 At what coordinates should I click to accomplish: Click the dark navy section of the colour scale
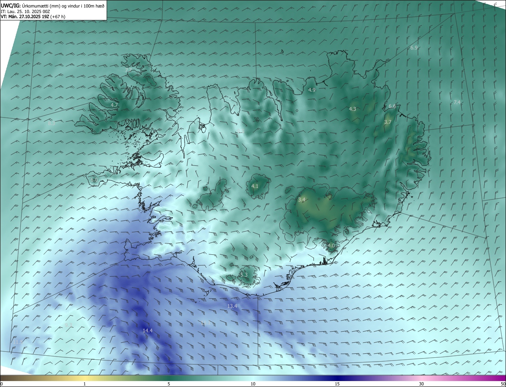tap(337, 378)
